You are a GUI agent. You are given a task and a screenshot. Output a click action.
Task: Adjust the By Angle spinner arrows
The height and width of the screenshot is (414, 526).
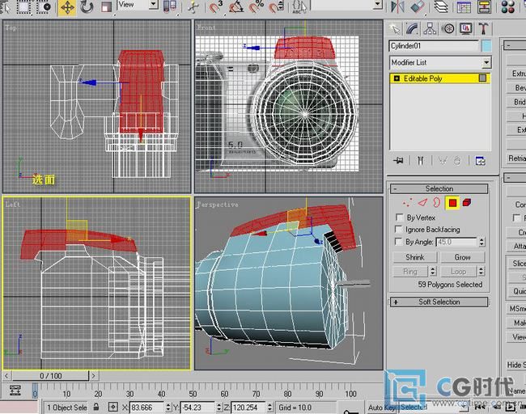click(481, 242)
